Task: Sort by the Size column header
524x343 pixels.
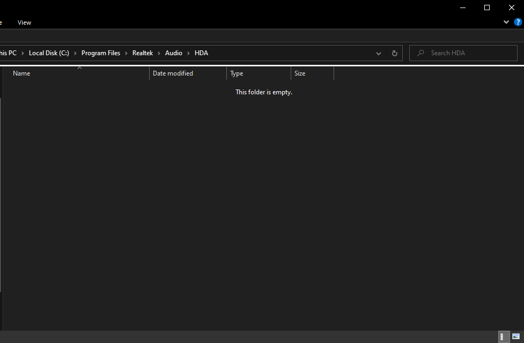Action: click(x=312, y=73)
